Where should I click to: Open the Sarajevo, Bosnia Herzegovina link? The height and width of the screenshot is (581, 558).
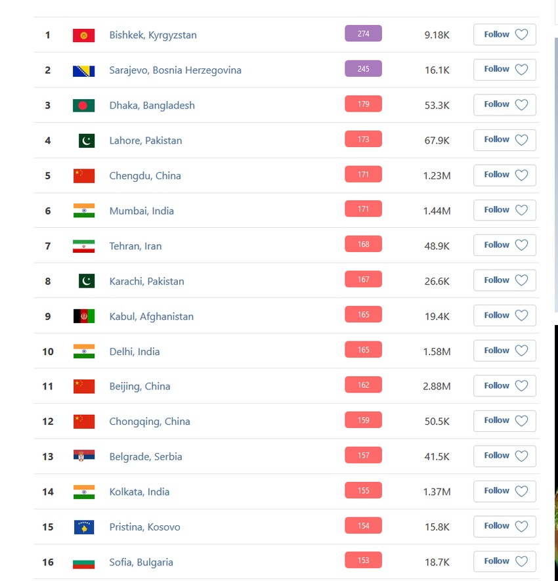pos(175,70)
